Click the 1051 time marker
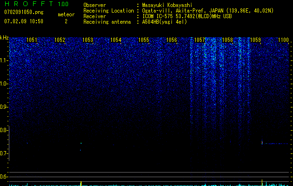 pos(32,40)
